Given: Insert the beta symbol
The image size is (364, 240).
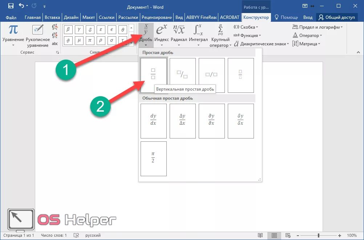Looking at the screenshot, I should point(68,30).
